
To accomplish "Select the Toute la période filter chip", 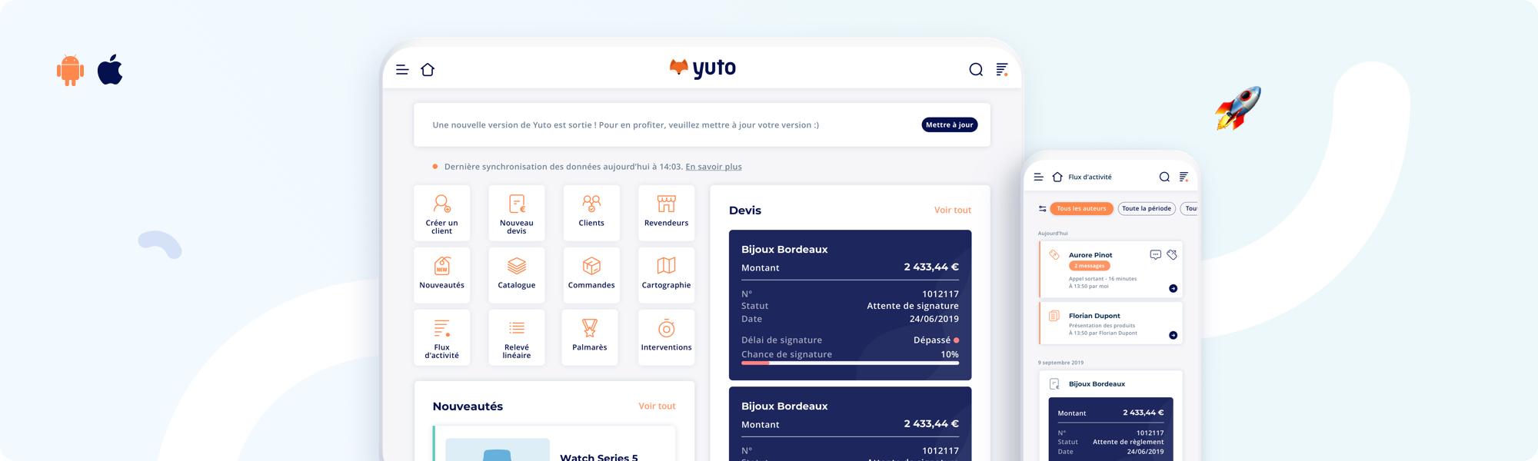I will click(x=1147, y=208).
